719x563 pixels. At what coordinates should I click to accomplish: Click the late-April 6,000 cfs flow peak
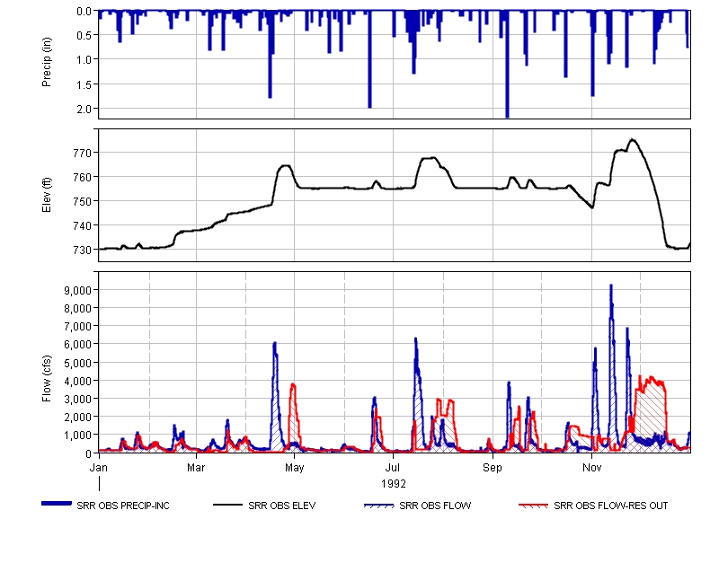(x=275, y=344)
